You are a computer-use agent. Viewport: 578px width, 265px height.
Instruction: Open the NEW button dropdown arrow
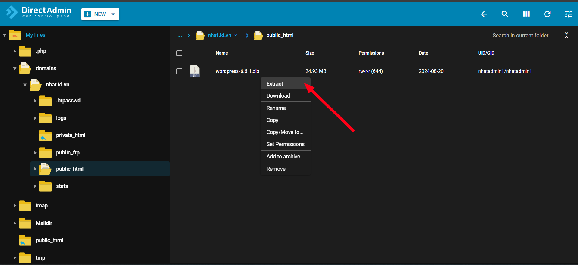[113, 14]
